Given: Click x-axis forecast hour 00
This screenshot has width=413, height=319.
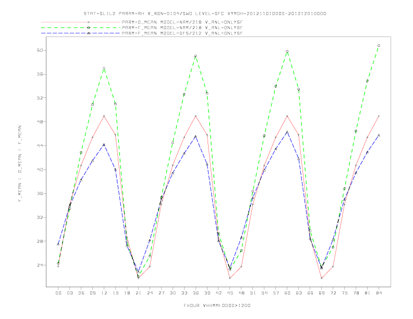Looking at the screenshot, I should [x=58, y=293].
